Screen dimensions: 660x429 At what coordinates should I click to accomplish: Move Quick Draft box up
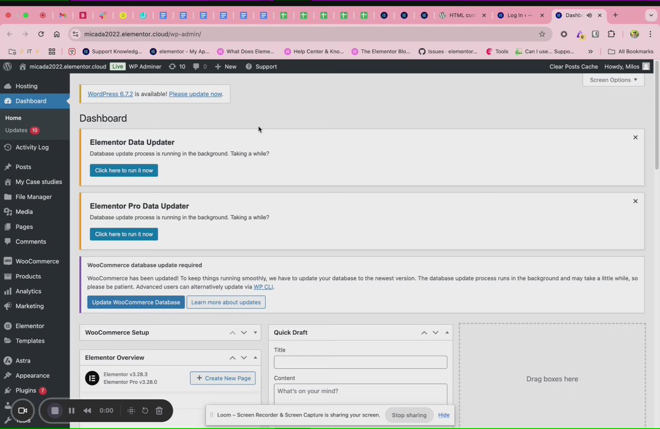[x=424, y=332]
